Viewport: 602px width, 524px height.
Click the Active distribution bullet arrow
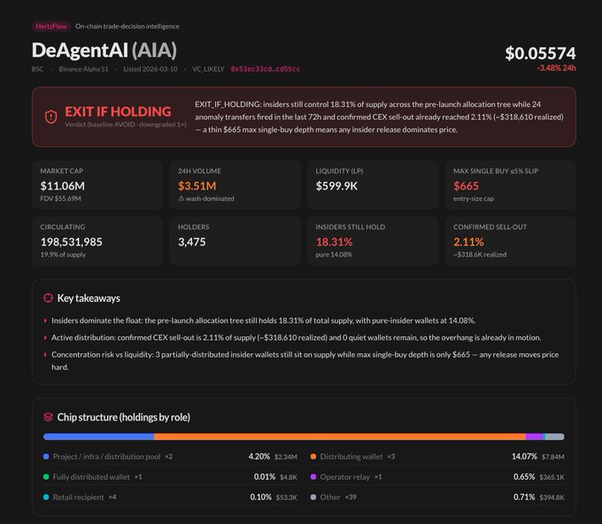click(45, 338)
